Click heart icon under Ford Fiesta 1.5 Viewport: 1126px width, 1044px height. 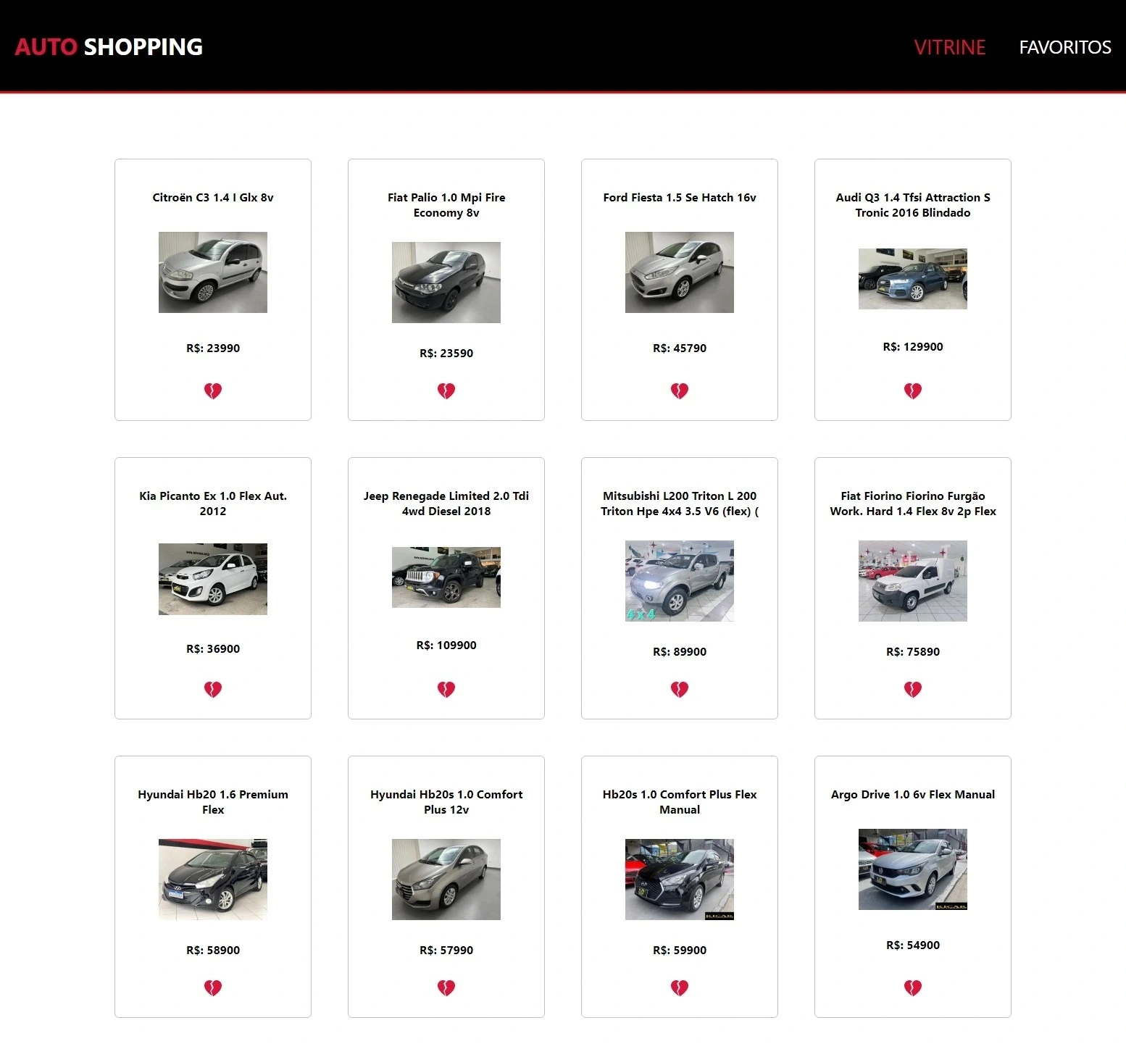(680, 391)
